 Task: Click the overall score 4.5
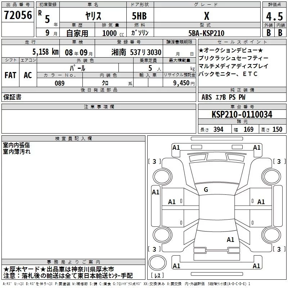(x=274, y=16)
